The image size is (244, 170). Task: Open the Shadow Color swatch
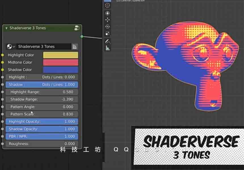(x=60, y=70)
